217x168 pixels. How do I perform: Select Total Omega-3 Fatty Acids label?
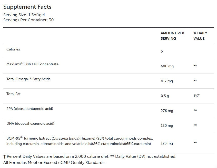coord(28,79)
